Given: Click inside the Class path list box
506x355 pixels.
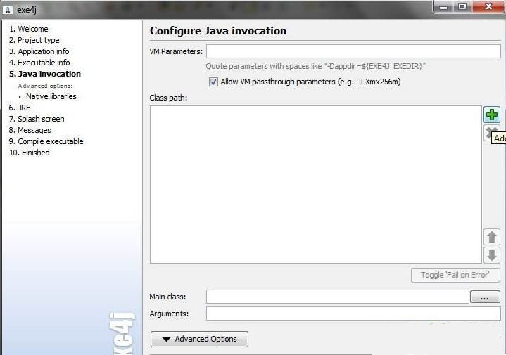Looking at the screenshot, I should pyautogui.click(x=316, y=184).
